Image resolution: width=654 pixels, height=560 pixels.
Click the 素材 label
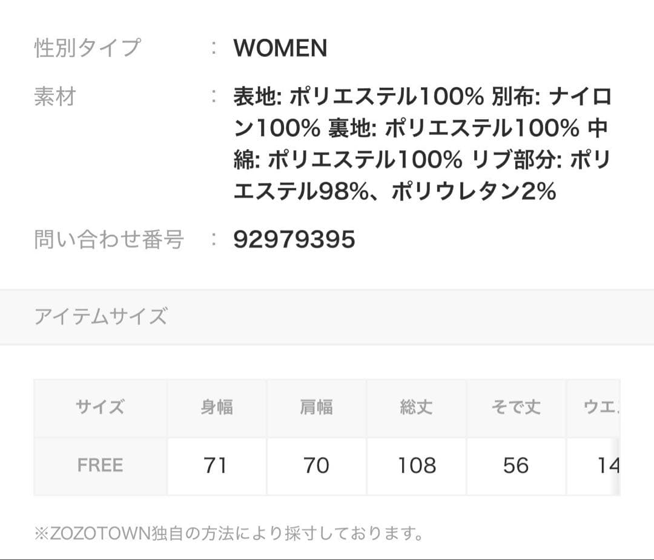coord(54,97)
